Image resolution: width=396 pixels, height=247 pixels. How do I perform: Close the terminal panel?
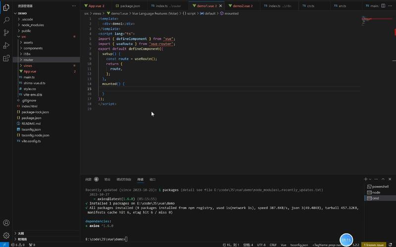coord(390,179)
